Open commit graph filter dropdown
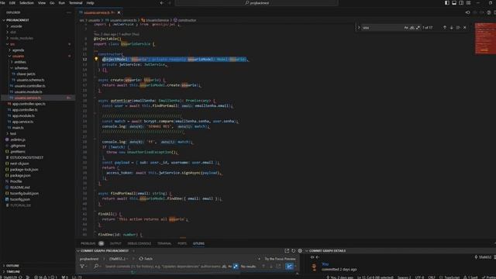 [x=83, y=267]
